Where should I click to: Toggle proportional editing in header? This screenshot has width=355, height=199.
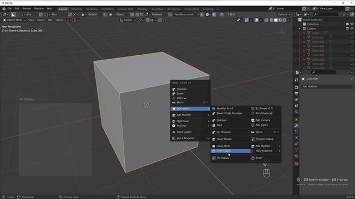160,20
